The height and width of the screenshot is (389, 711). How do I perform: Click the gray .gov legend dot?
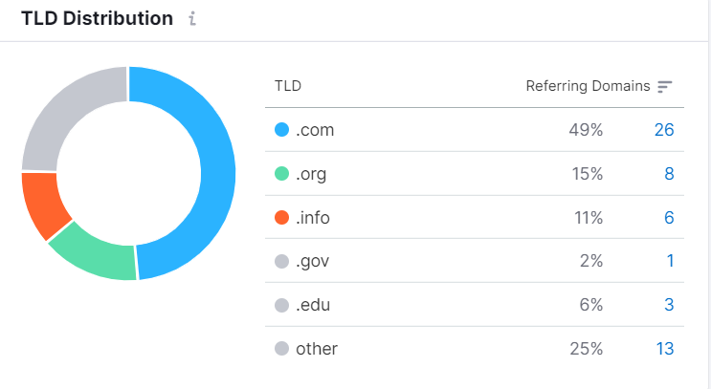pyautogui.click(x=281, y=261)
